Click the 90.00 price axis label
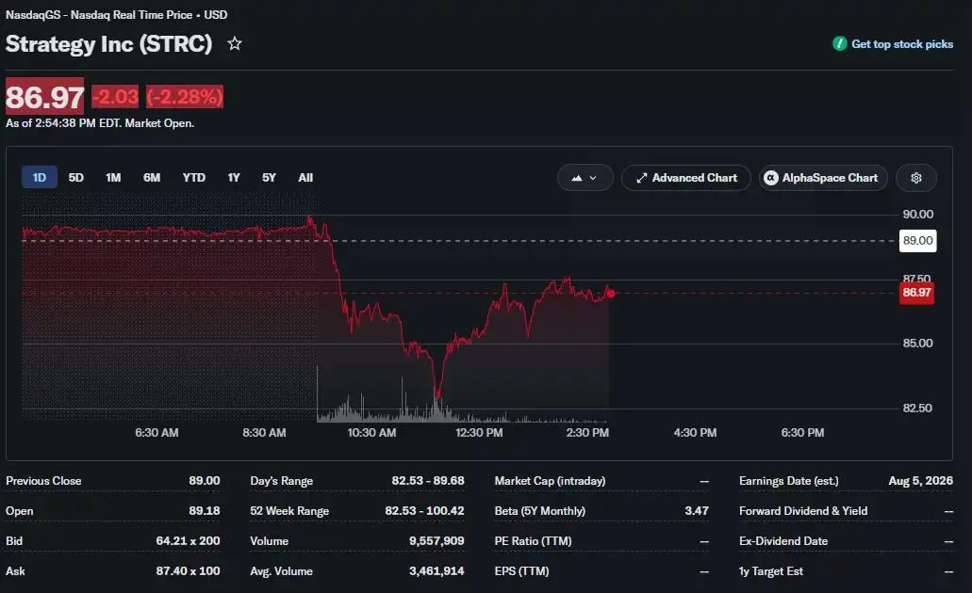This screenshot has width=972, height=593. [x=917, y=215]
